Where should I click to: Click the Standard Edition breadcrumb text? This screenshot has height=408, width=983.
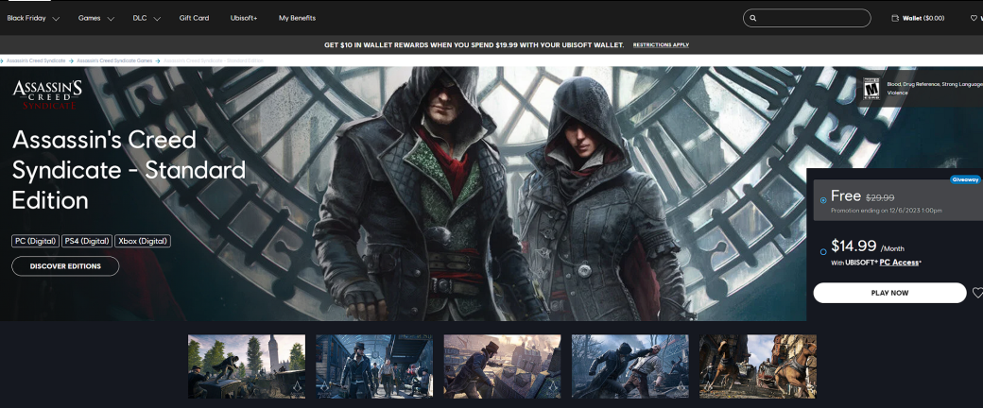click(214, 60)
